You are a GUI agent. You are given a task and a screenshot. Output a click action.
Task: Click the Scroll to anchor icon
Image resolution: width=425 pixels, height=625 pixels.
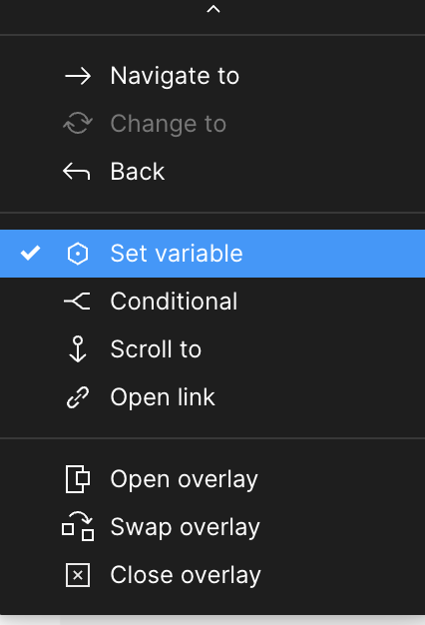pyautogui.click(x=78, y=348)
